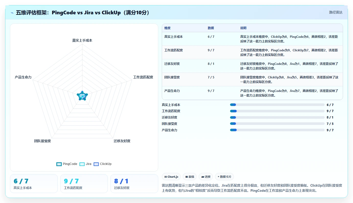Select the 数据卡片 chip

(224, 177)
